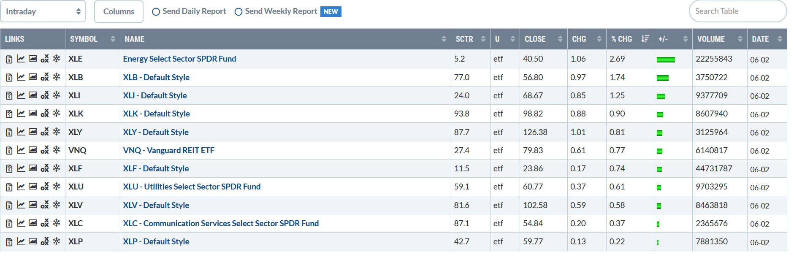Screen dimensions: 794x257
Task: Open the symbol summary icon for XLF
Action: pyautogui.click(x=9, y=169)
